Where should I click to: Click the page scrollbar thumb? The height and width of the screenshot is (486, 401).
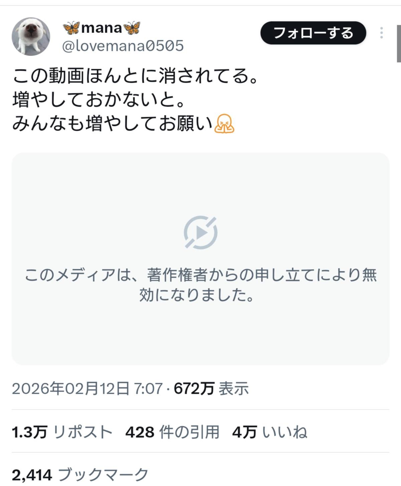(x=399, y=43)
